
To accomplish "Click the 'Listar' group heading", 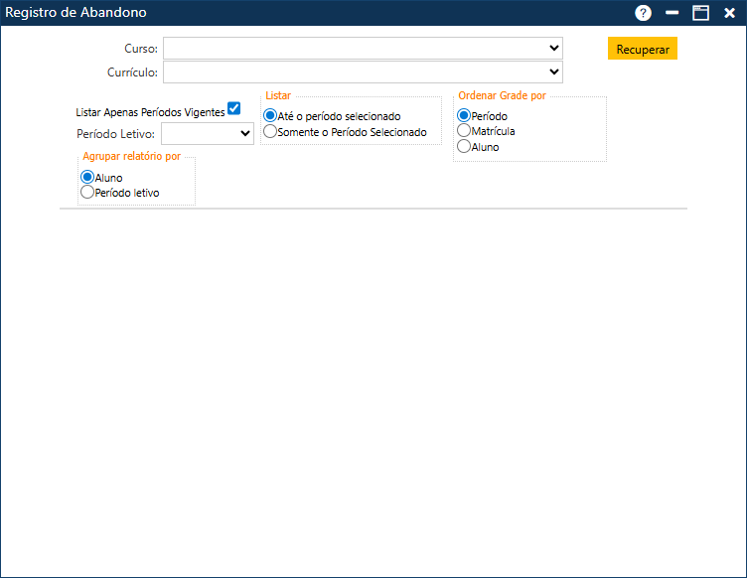I will coord(278,95).
